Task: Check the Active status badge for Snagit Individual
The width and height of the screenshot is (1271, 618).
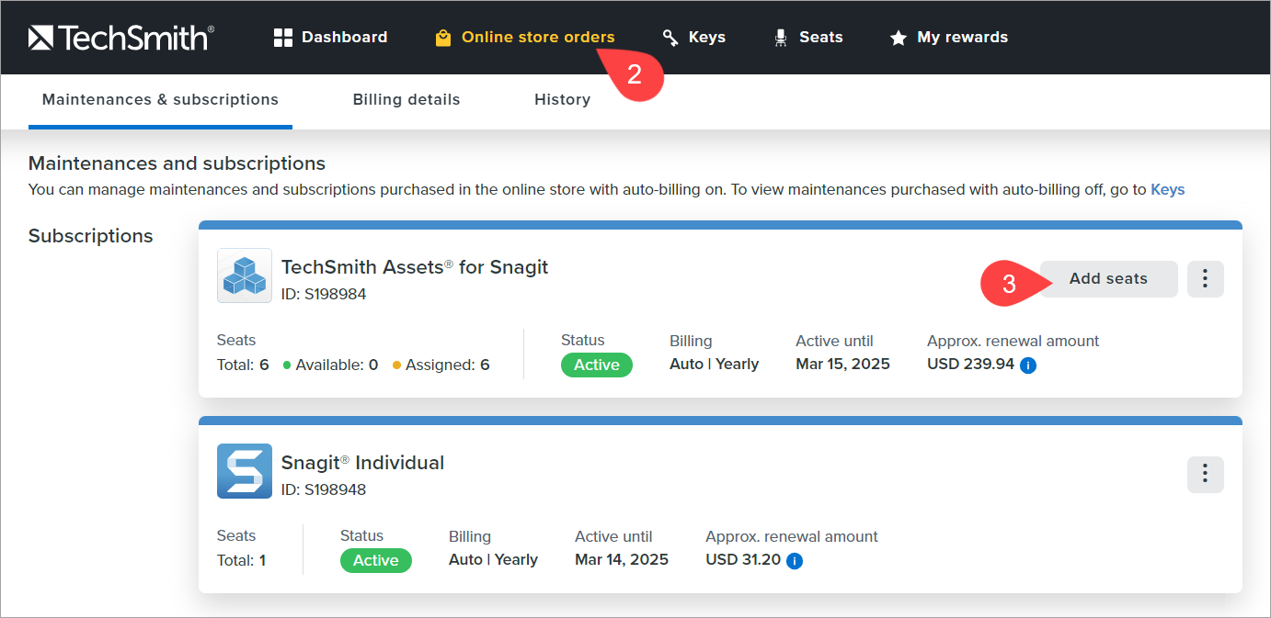Action: pos(375,560)
